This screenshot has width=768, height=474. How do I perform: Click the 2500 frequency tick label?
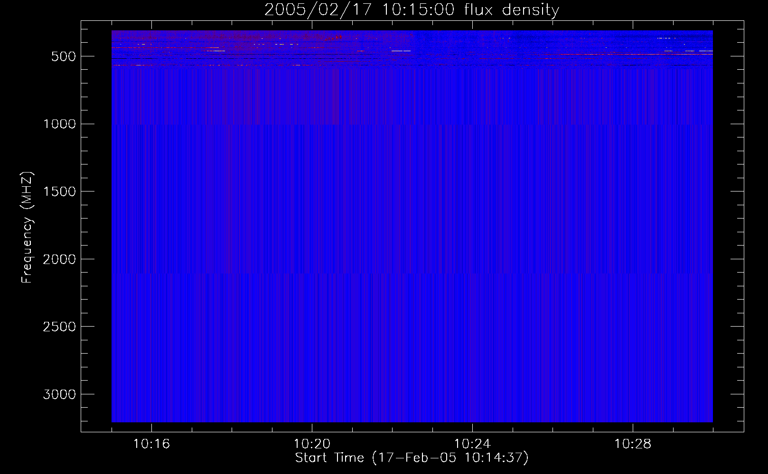59,327
